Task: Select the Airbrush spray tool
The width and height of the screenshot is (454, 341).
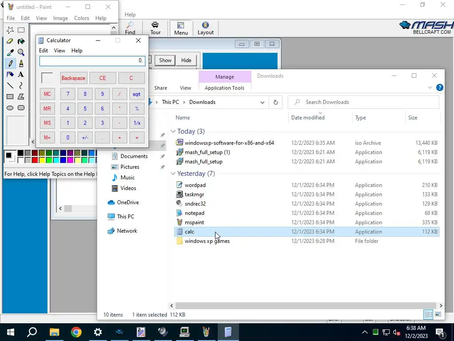Action: coord(10,74)
